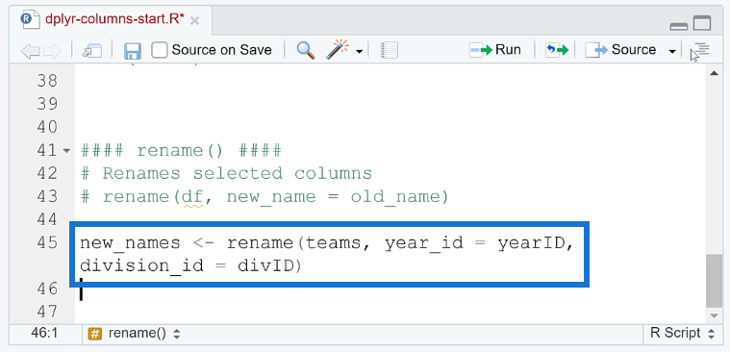Open Source options dropdown arrow
Screen dimensions: 730x352
[671, 51]
